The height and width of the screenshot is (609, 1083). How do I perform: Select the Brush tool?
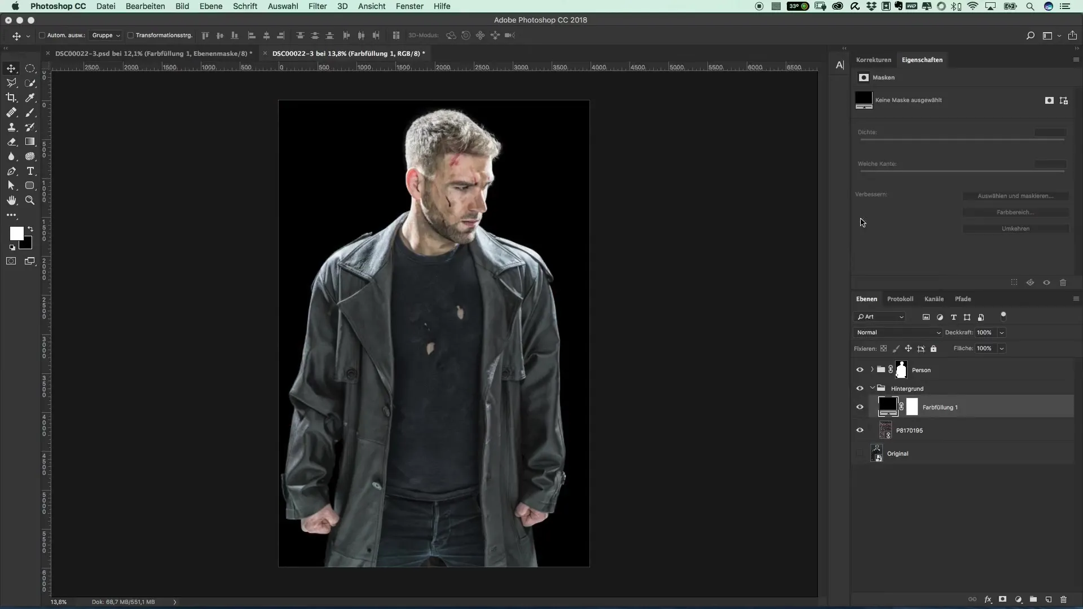(x=30, y=113)
